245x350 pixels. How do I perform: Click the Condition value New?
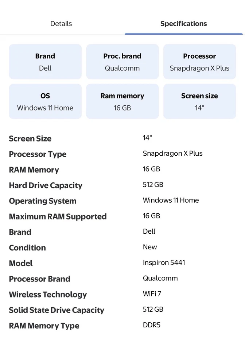pyautogui.click(x=150, y=247)
